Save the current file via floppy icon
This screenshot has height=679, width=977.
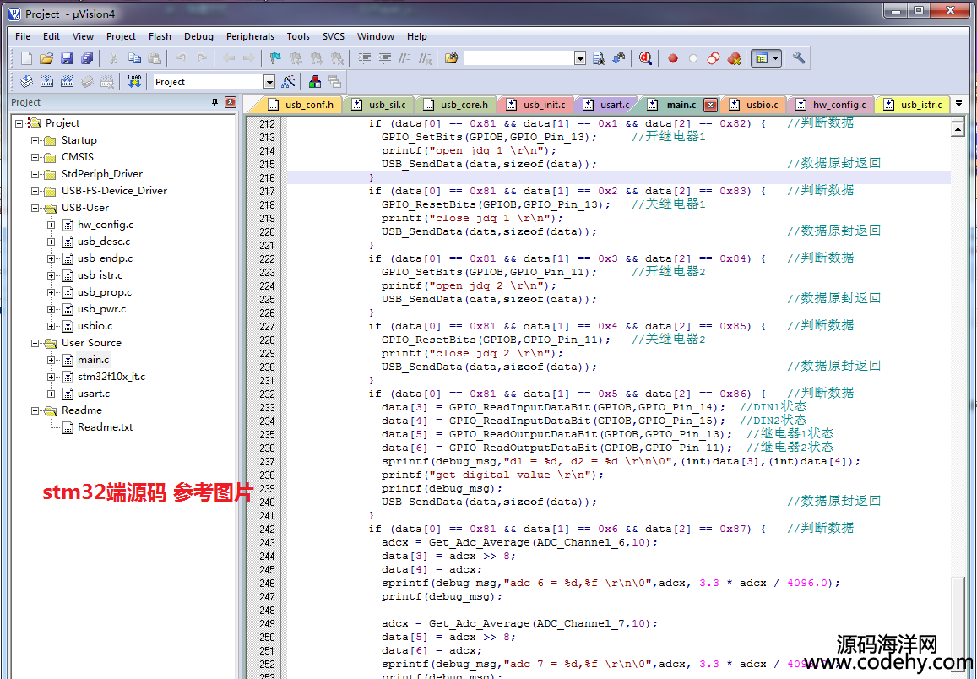pyautogui.click(x=67, y=58)
